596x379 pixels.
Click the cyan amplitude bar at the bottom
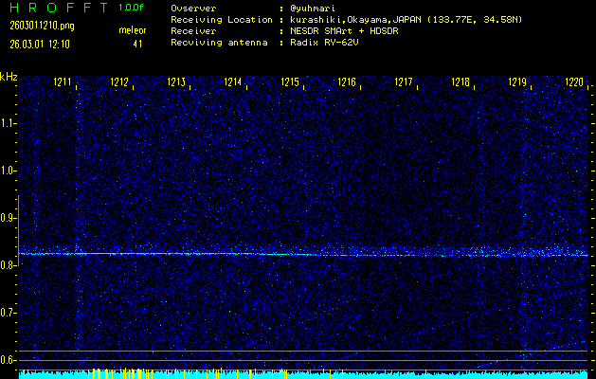click(x=303, y=374)
